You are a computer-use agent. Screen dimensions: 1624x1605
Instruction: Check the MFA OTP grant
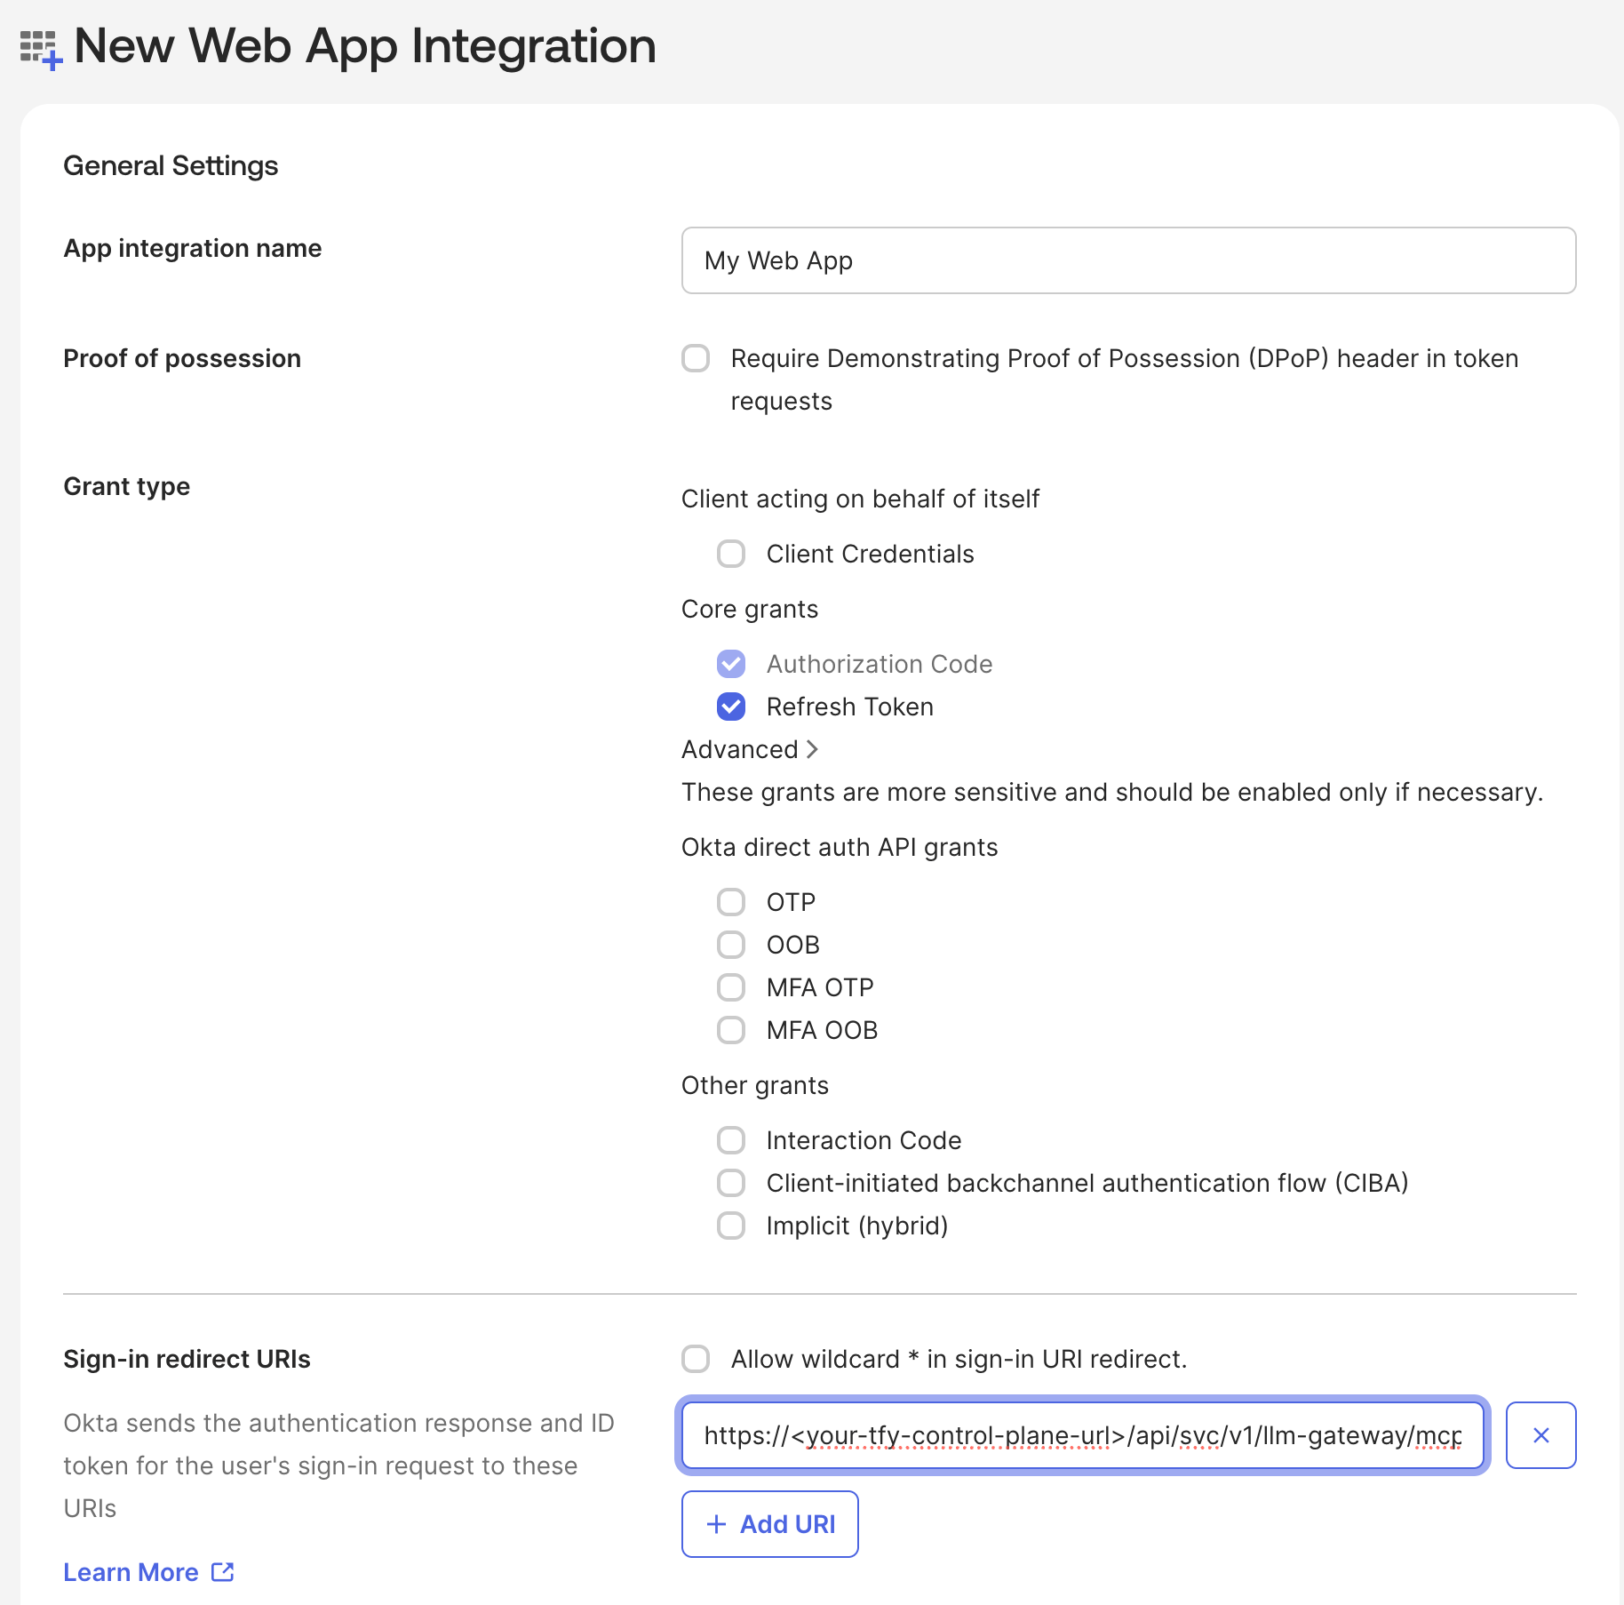point(731,987)
